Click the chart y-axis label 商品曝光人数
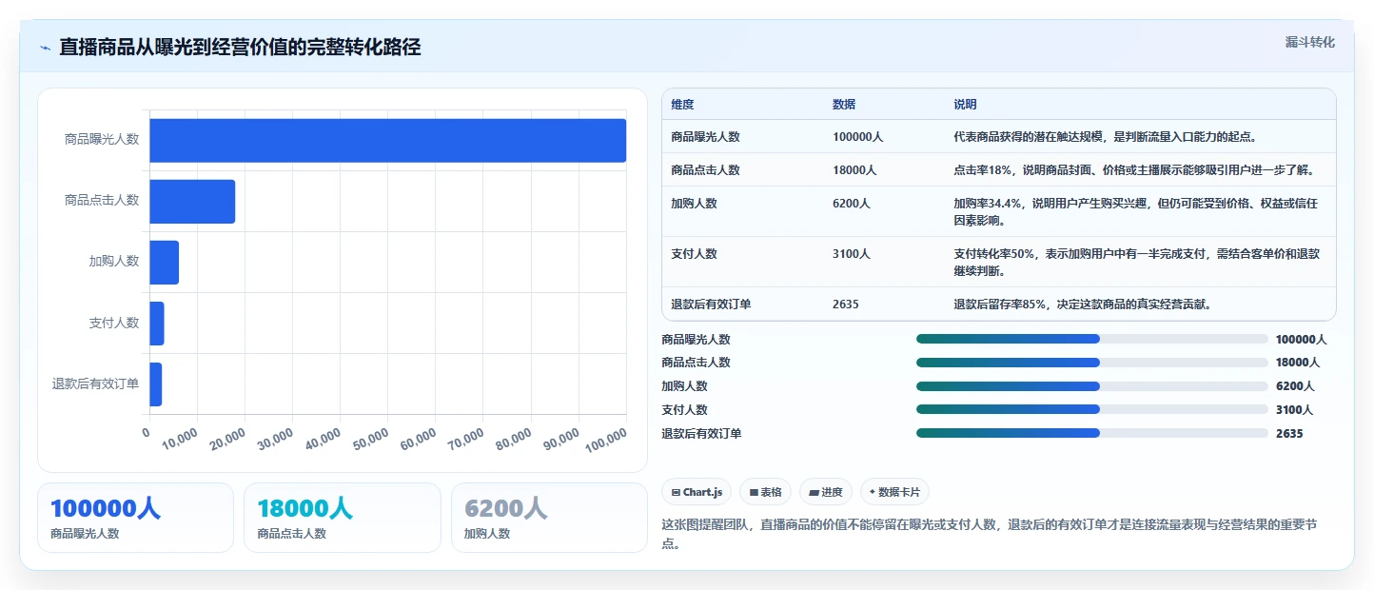This screenshot has width=1374, height=590. click(x=102, y=139)
